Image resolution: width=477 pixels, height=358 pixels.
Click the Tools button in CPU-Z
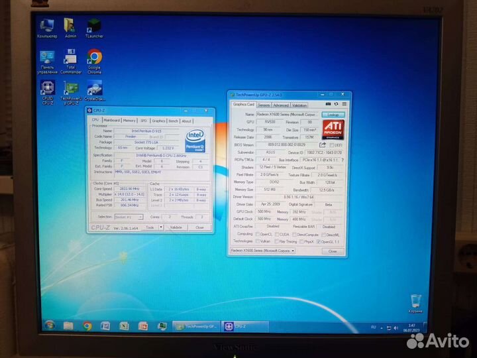(x=150, y=227)
